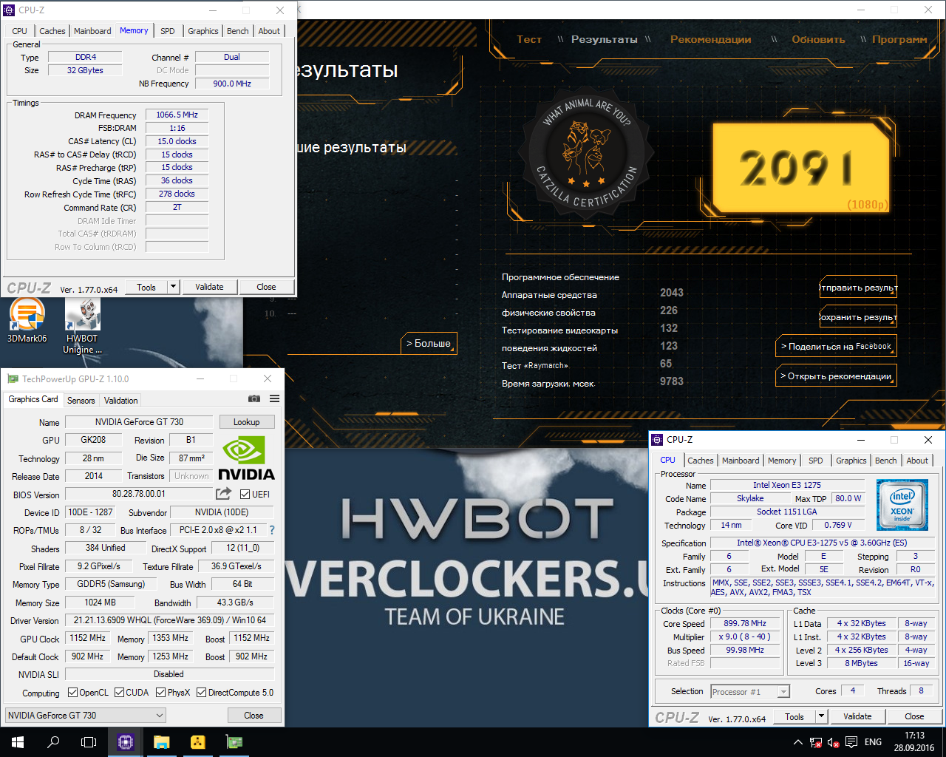Open the SPD tab in the memory CPU-Z window
The image size is (946, 757).
click(x=168, y=31)
